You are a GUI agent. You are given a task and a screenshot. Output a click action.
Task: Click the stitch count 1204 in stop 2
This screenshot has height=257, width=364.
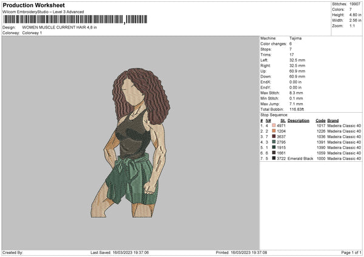point(281,132)
